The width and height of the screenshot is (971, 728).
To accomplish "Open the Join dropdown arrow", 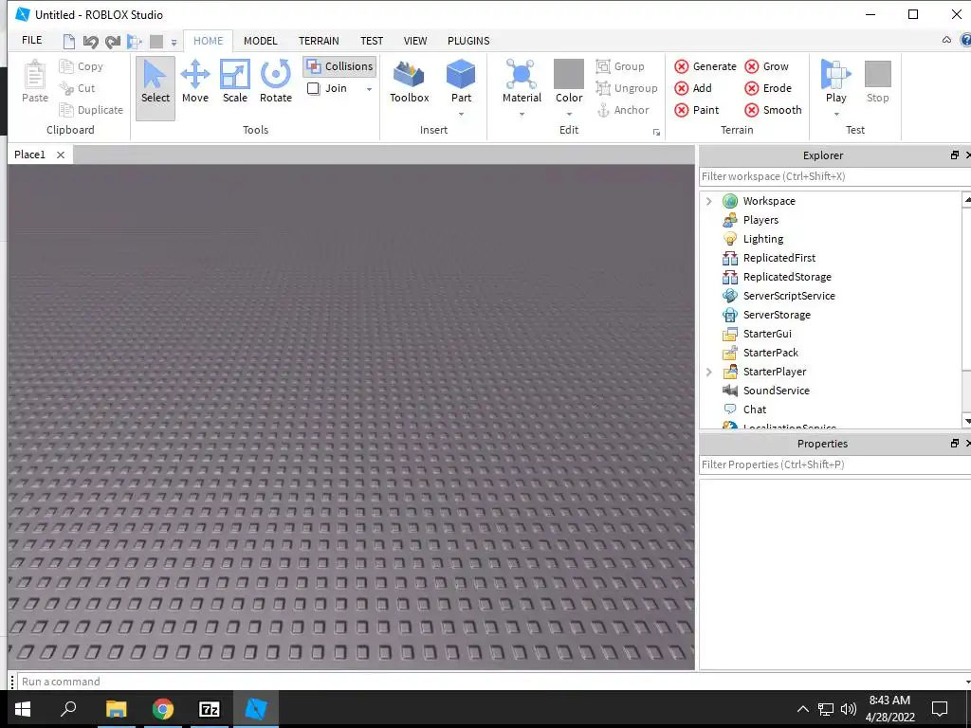I will (369, 89).
